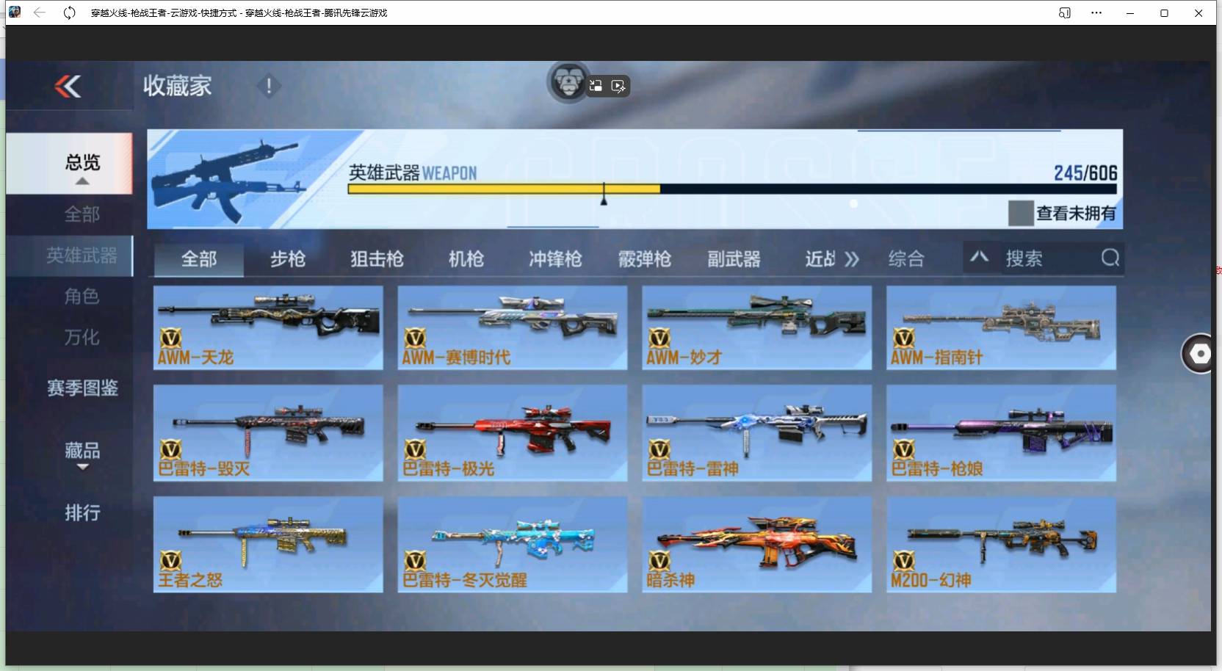Click the 英雄武器 WEAPON banner title
Image resolution: width=1222 pixels, height=671 pixels.
413,173
